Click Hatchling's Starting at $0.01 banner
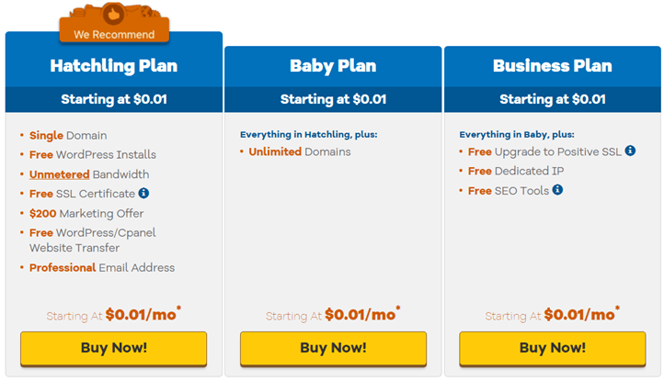This screenshot has width=664, height=381. click(113, 99)
